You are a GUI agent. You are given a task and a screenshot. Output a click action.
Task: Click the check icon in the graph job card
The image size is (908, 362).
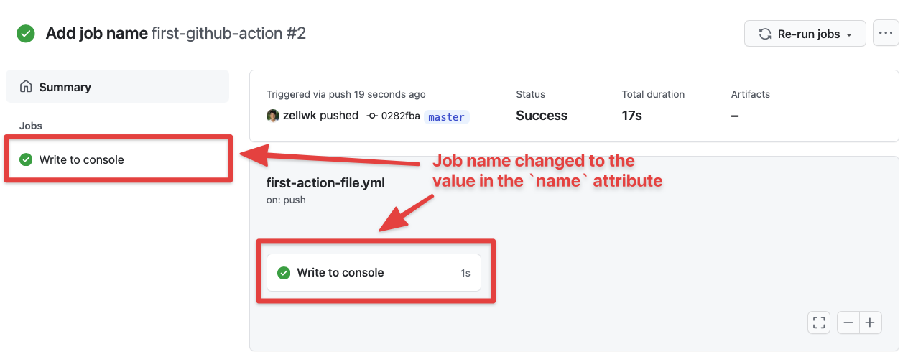tap(284, 273)
